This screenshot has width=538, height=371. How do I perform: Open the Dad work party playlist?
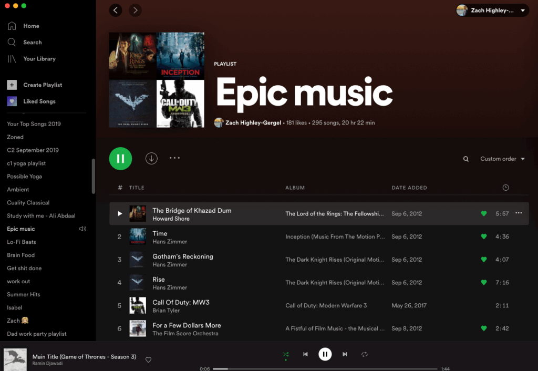(37, 334)
